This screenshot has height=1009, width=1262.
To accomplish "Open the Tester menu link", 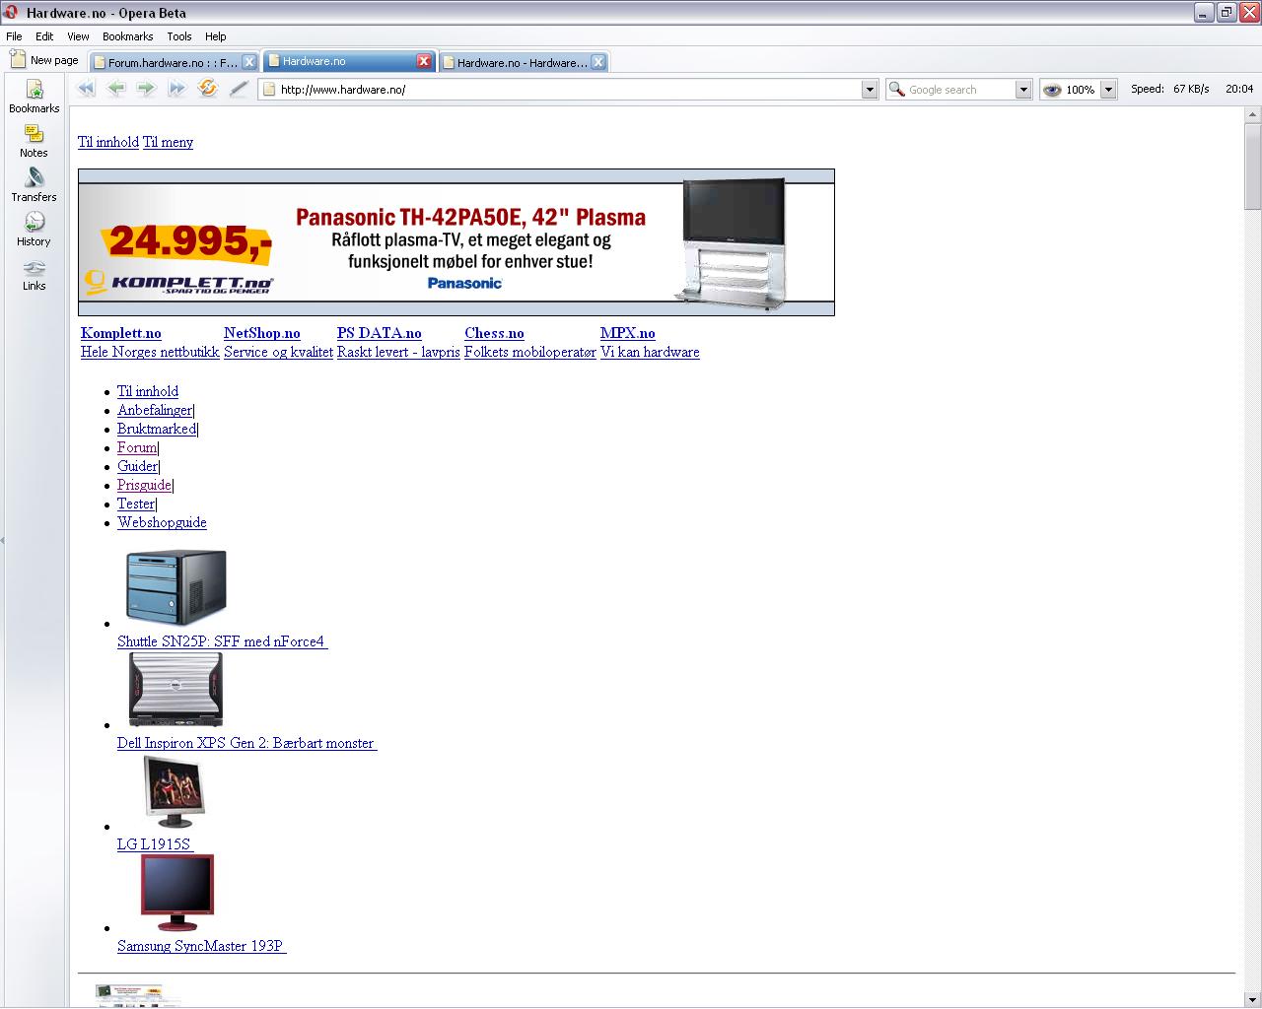I will [136, 504].
